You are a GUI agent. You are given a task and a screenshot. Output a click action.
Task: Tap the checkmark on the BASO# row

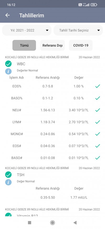[98, 158]
